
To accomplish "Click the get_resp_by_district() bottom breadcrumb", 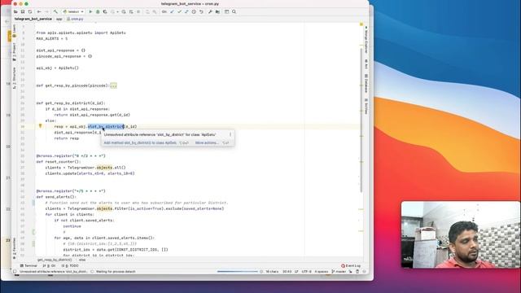I will coord(55,260).
